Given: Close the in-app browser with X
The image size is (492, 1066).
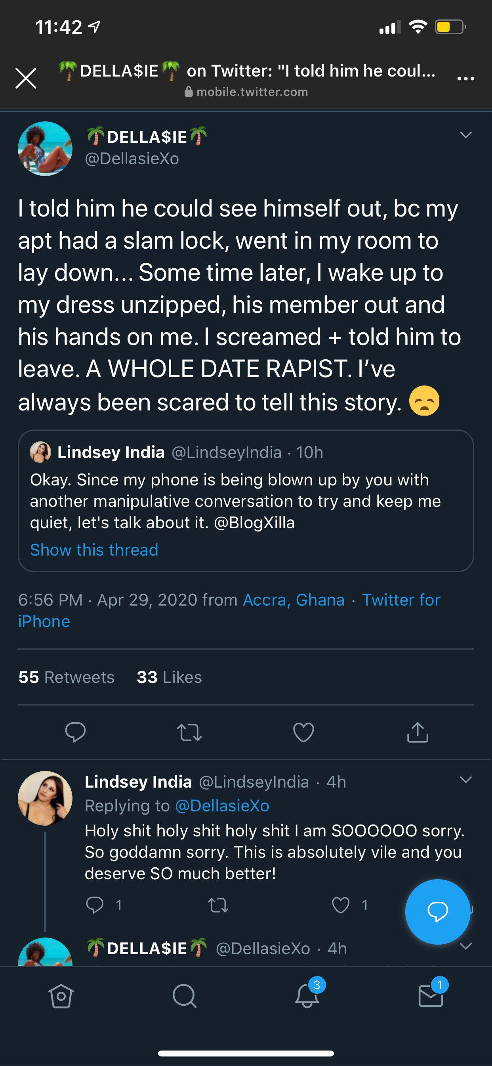Looking at the screenshot, I should [26, 78].
